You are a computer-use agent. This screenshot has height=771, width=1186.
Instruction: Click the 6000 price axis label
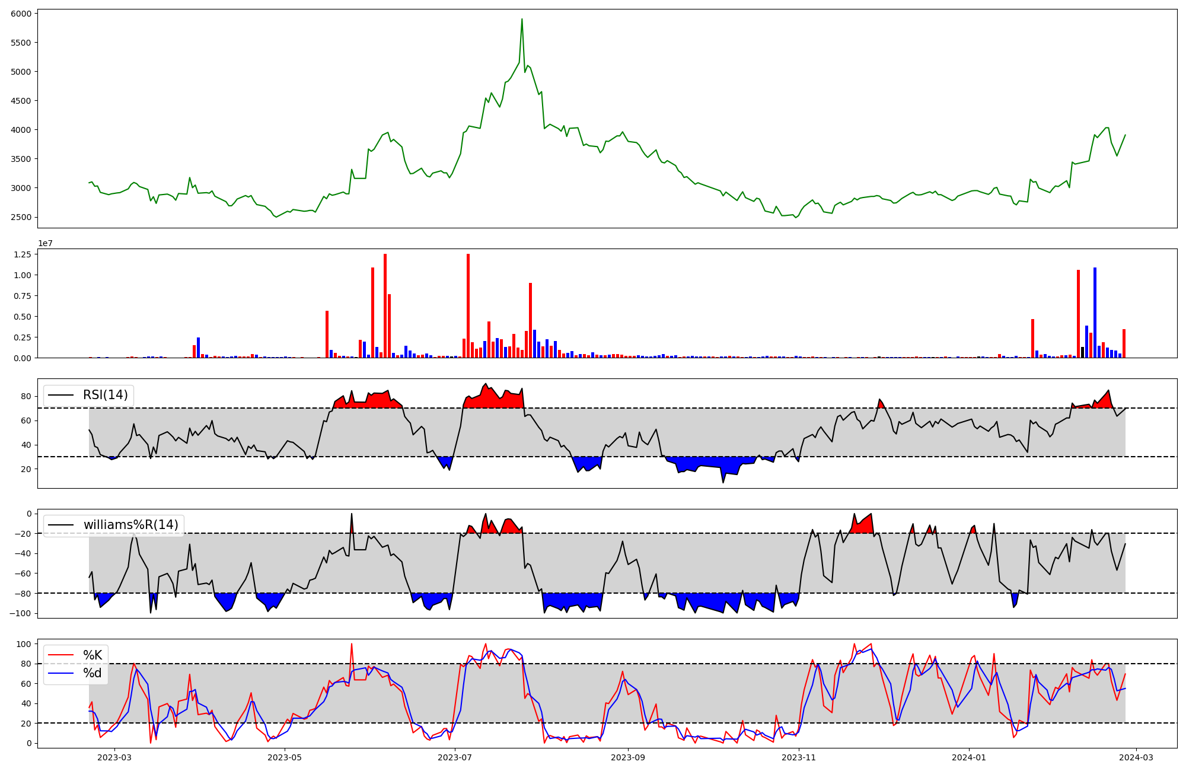pos(20,14)
